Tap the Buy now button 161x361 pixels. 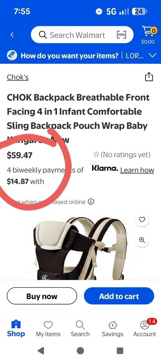pyautogui.click(x=42, y=296)
